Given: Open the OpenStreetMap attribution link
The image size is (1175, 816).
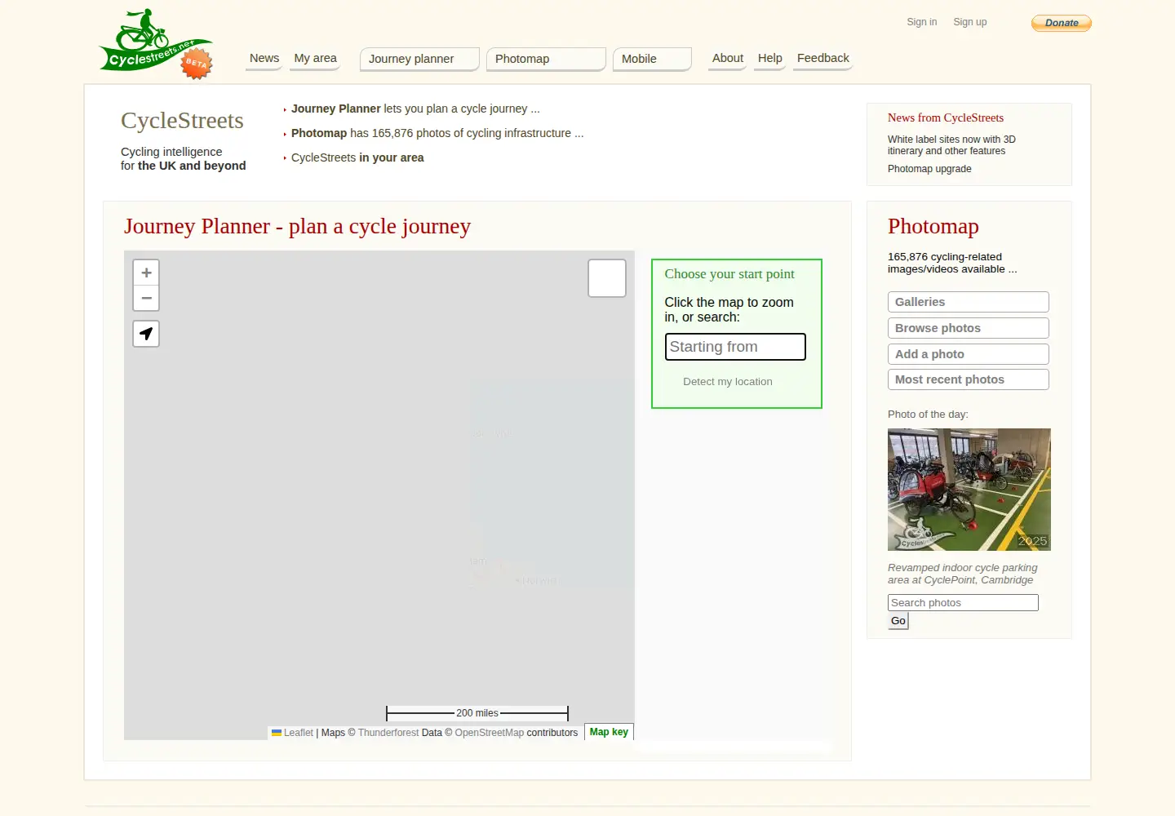Looking at the screenshot, I should point(489,733).
